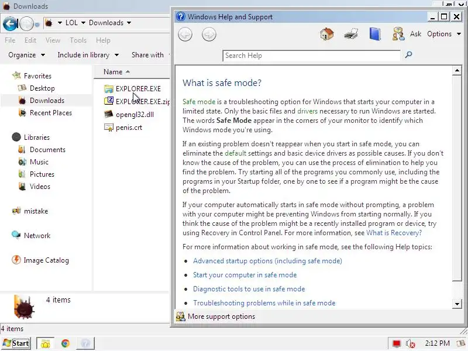Click the Search Help magnifier icon
This screenshot has width=468, height=351.
coord(408,54)
